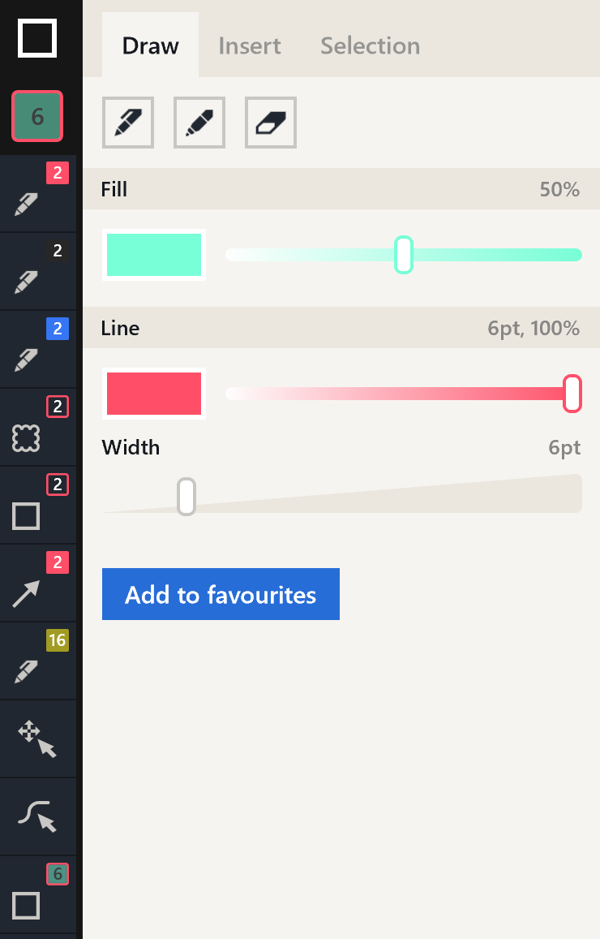Activate the move object tool
Image resolution: width=600 pixels, height=939 pixels.
click(38, 739)
